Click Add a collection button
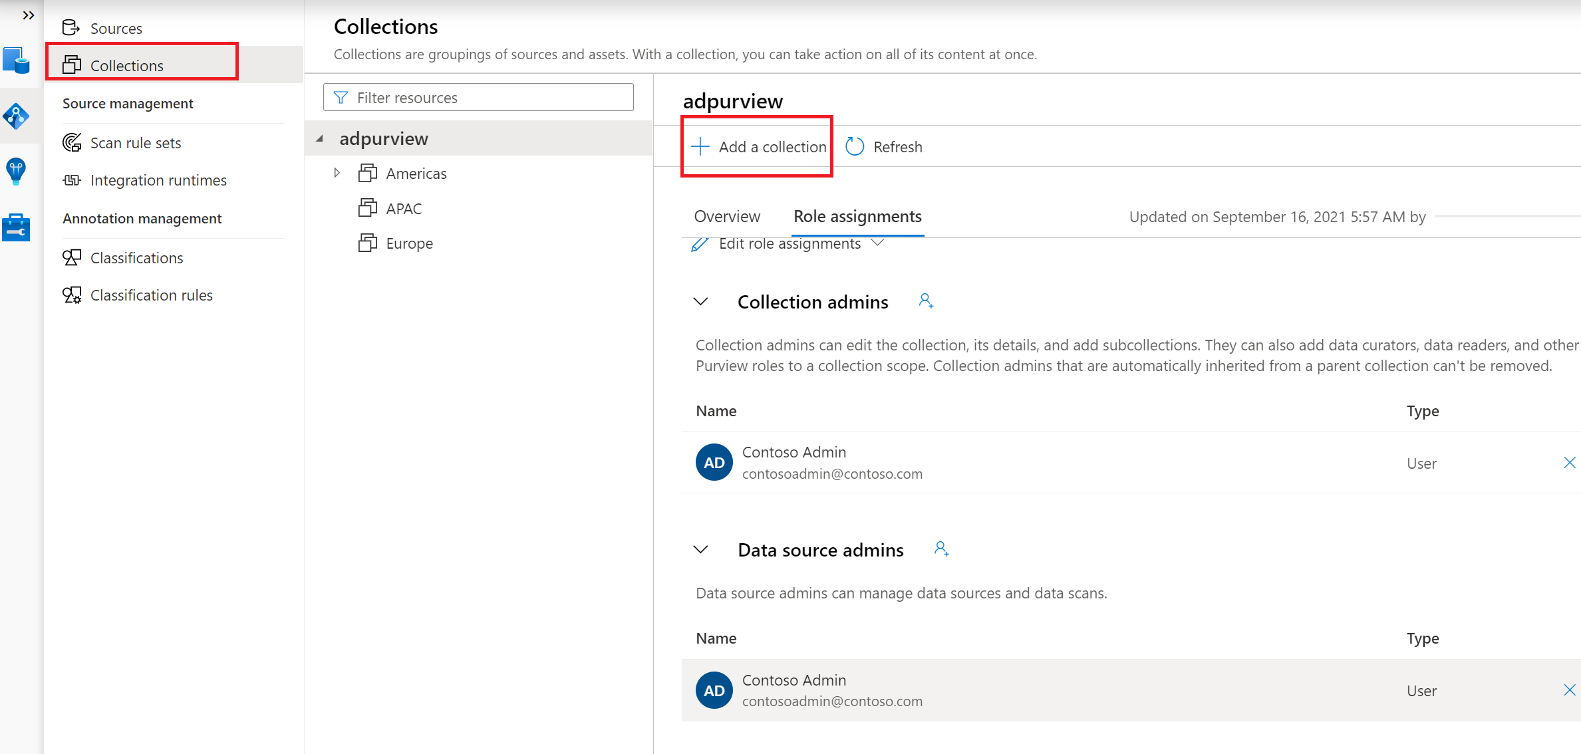Viewport: 1581px width, 754px height. [x=757, y=146]
